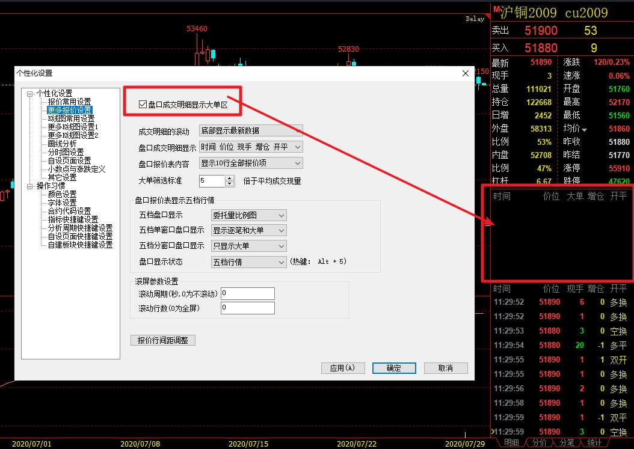
Task: Toggle 盘口成交明细显示大单区 checkbox
Action: 143,105
